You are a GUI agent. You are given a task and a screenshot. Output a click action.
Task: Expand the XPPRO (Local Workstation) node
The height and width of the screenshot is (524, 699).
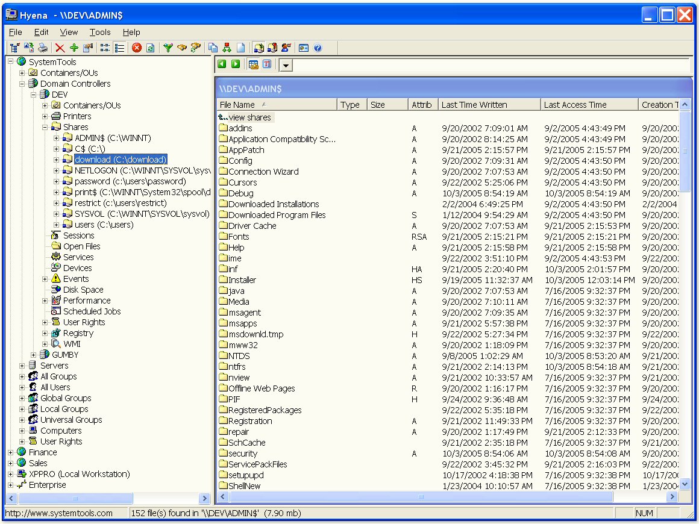10,473
